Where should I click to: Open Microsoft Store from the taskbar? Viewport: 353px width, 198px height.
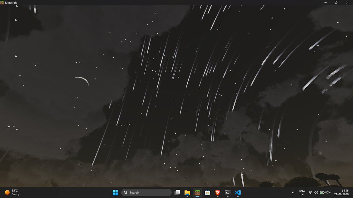click(207, 192)
